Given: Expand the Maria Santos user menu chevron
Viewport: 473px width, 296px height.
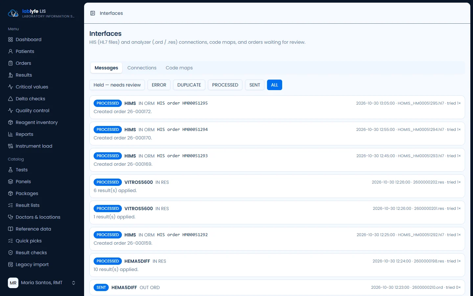Looking at the screenshot, I should pos(74,283).
